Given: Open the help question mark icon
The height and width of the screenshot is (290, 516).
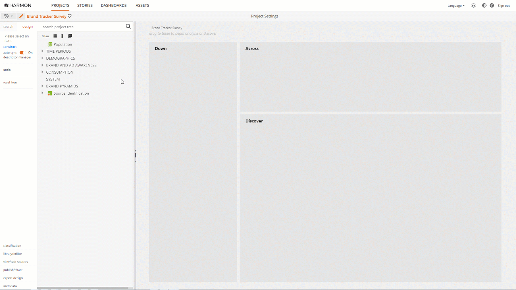Looking at the screenshot, I should coord(493,6).
